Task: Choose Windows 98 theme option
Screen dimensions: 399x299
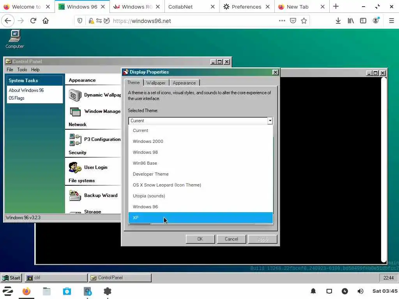Action: [201, 152]
